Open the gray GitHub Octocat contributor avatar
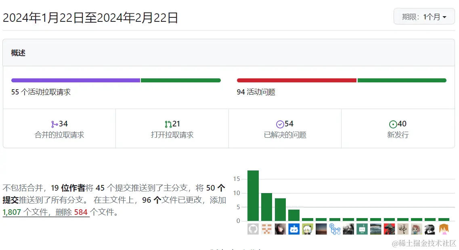This screenshot has width=459, height=250. pos(253,229)
